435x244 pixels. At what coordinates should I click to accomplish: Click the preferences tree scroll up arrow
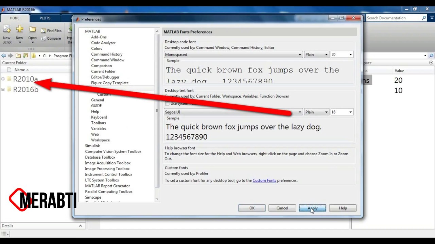157,31
